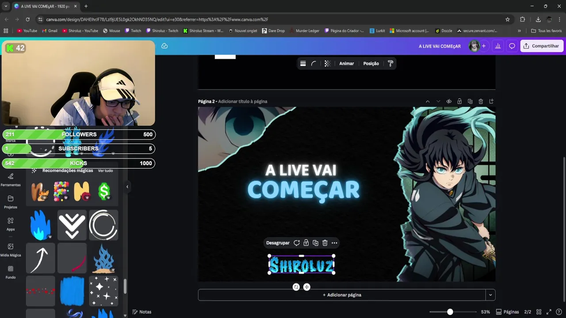
Task: Delete the selected Shiroluz element
Action: pos(325,243)
